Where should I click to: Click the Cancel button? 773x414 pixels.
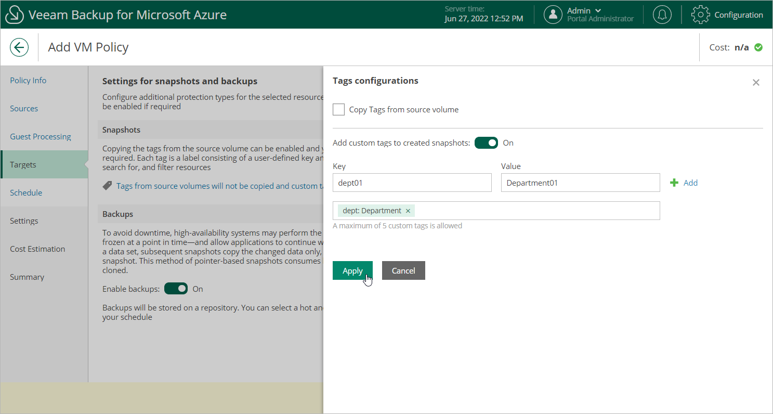coord(403,270)
